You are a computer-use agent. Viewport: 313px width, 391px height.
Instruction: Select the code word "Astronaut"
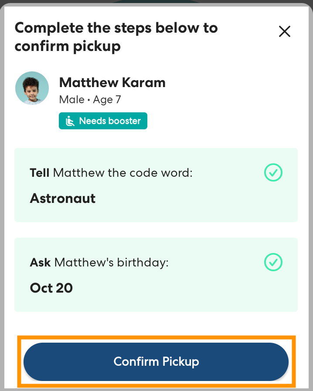click(62, 199)
